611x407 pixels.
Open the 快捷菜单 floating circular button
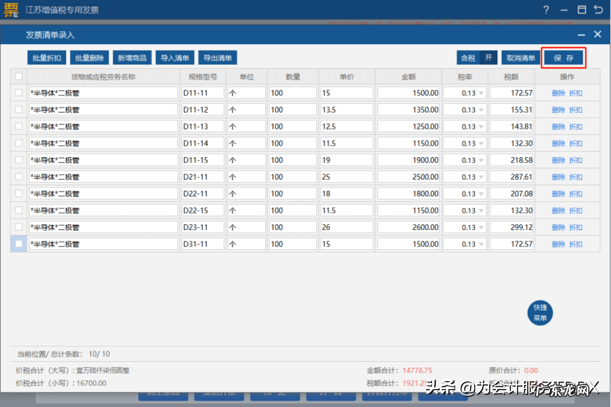coord(540,313)
